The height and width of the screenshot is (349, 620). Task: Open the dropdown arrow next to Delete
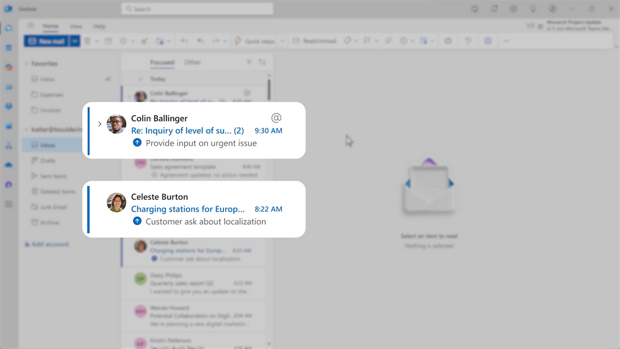point(97,41)
